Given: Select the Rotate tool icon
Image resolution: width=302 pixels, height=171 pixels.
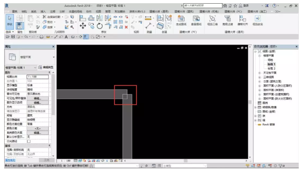Looking at the screenshot, I should click(99, 26).
